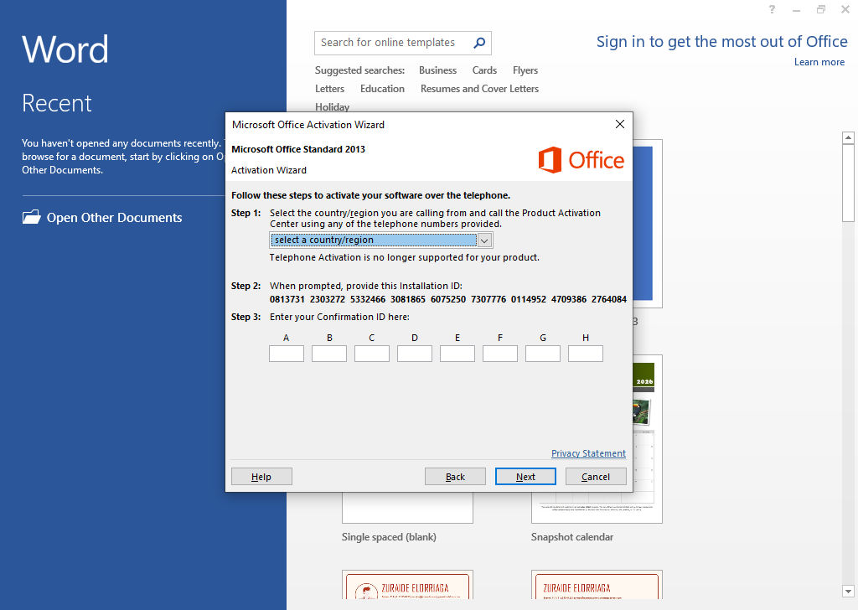Select Flyers suggested search
Image resolution: width=858 pixels, height=610 pixels.
pos(525,70)
